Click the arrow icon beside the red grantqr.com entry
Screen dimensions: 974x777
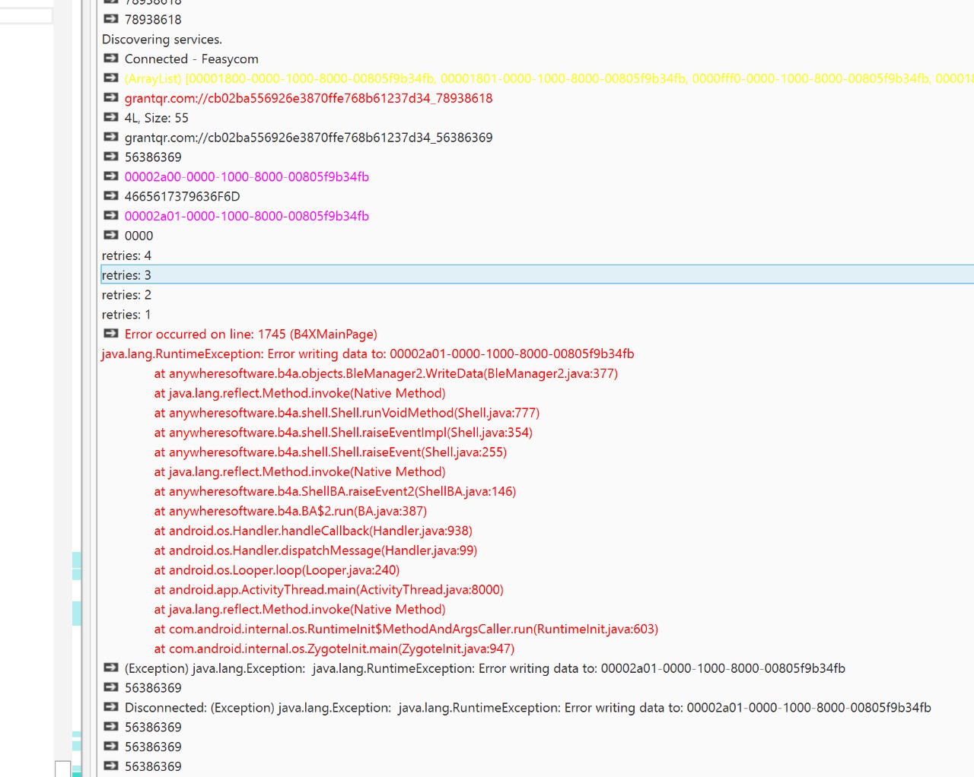pos(111,98)
